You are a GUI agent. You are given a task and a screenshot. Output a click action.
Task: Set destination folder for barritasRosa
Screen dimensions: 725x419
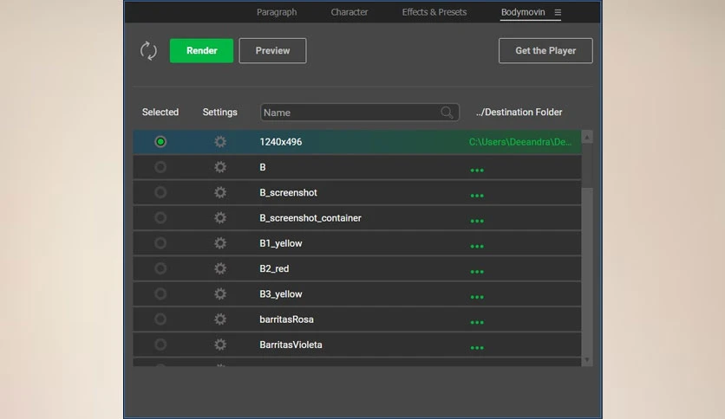pos(477,323)
